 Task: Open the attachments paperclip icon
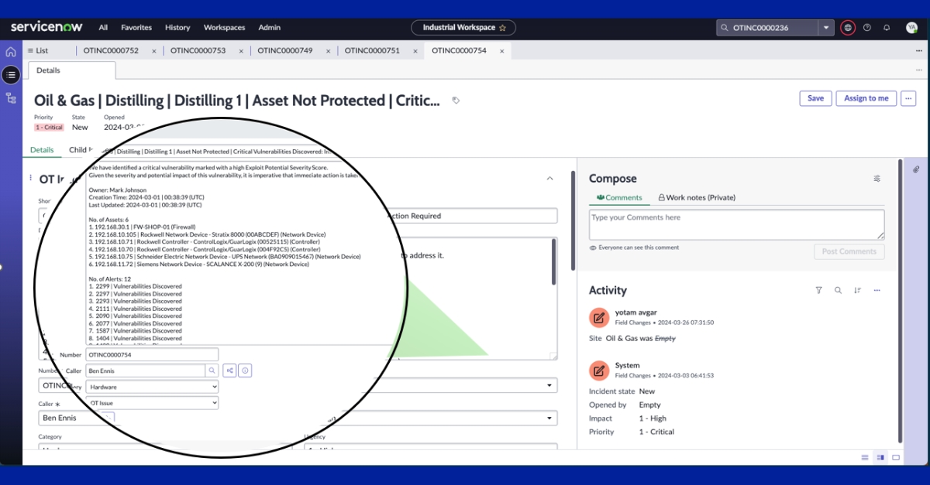pyautogui.click(x=915, y=169)
